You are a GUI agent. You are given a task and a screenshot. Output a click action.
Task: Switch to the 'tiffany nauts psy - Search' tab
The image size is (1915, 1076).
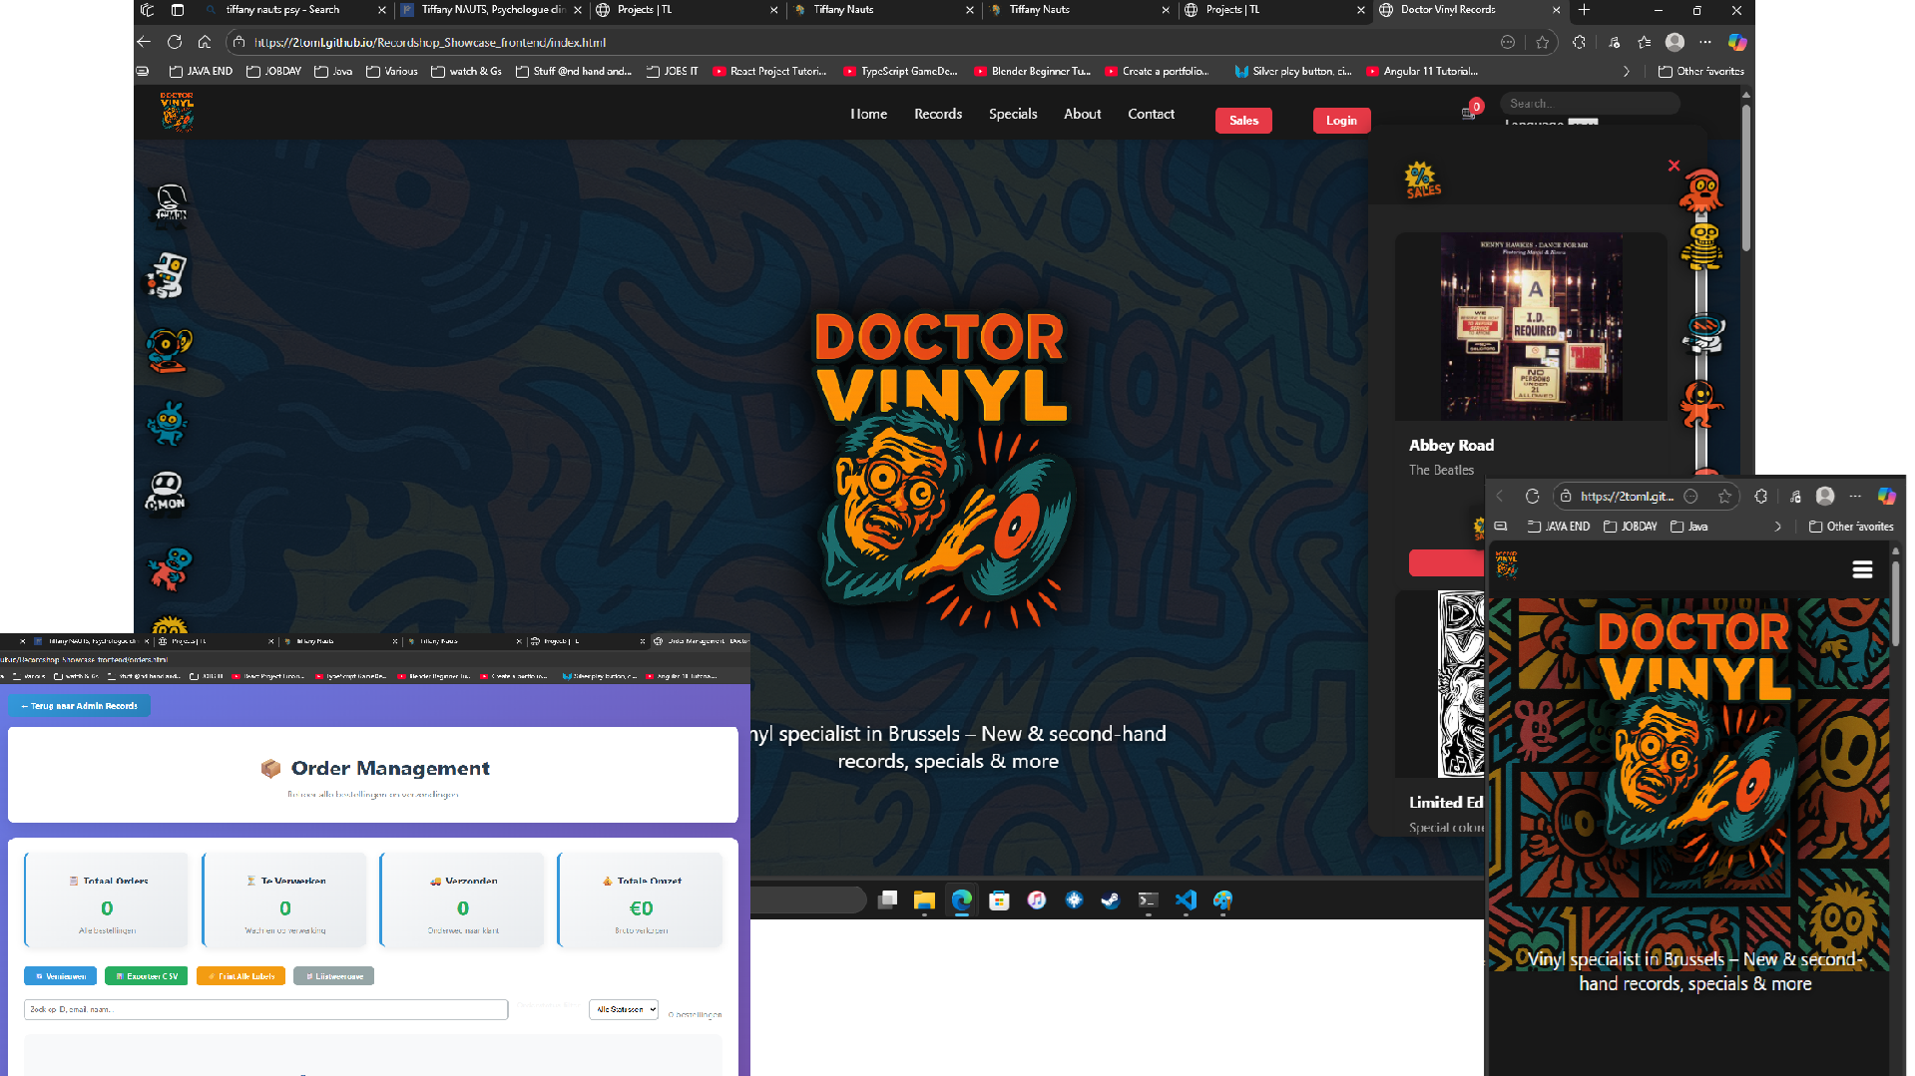[x=282, y=10]
